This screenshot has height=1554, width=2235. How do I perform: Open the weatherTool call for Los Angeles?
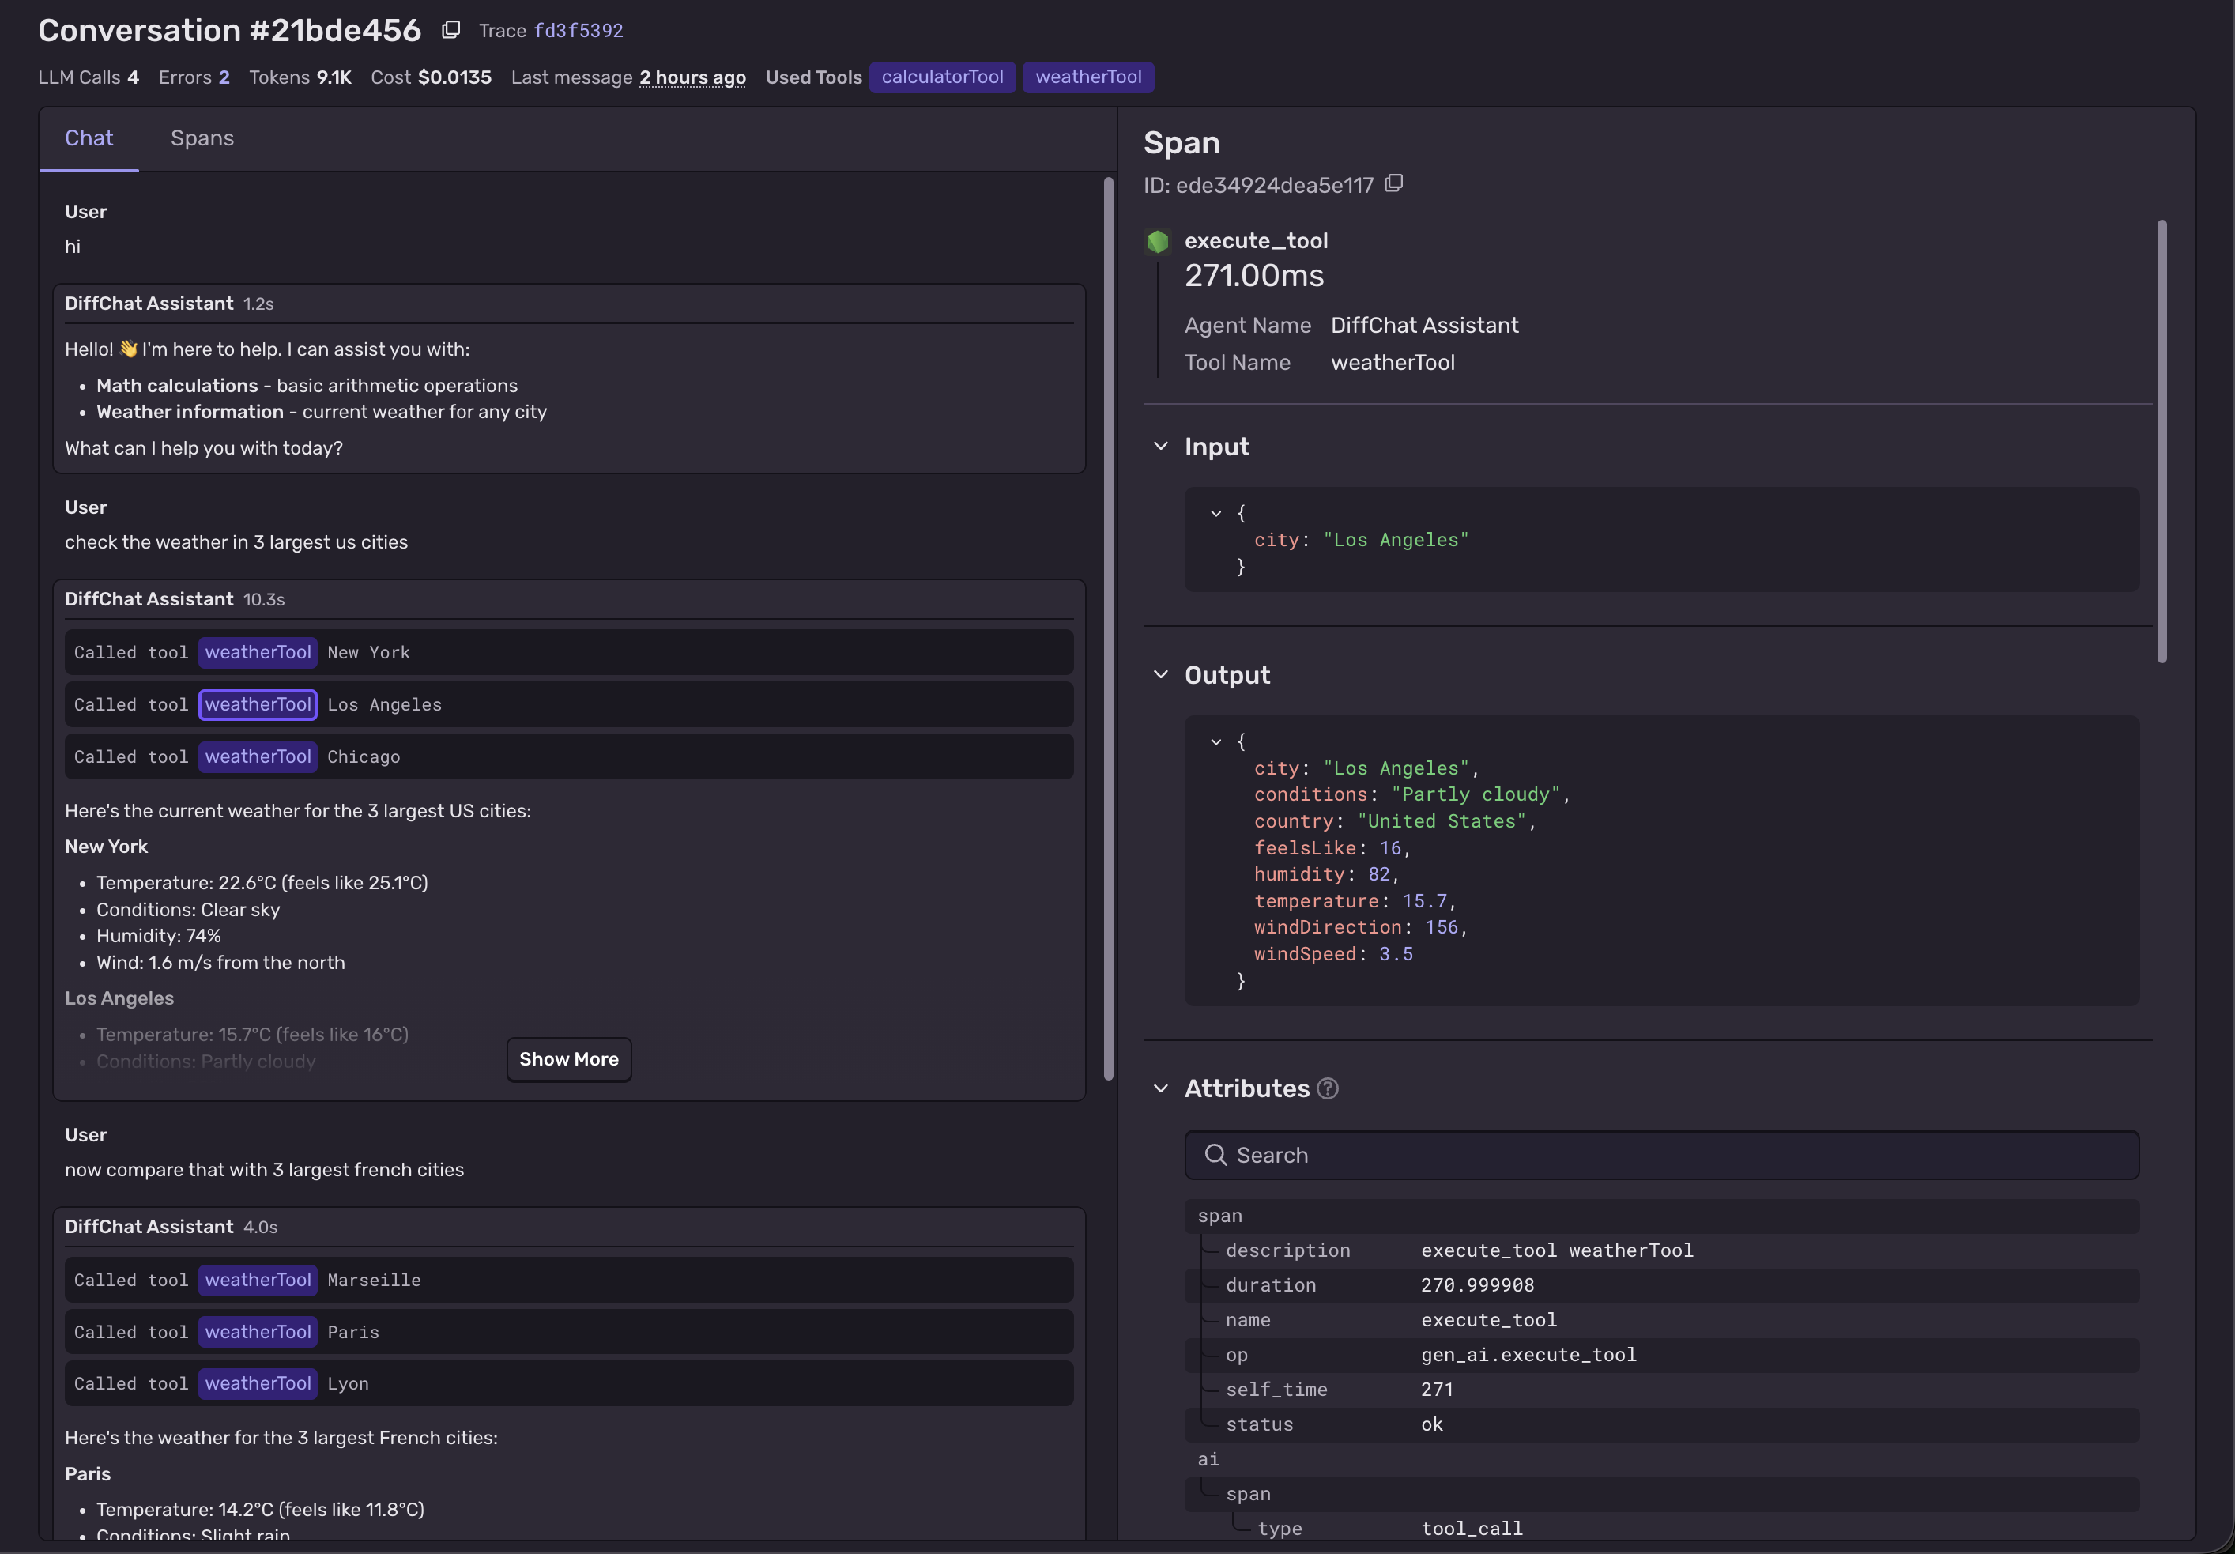pos(257,704)
